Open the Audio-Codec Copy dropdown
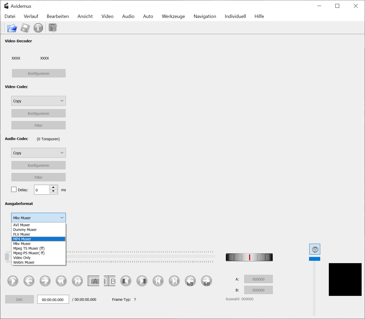 pyautogui.click(x=38, y=153)
